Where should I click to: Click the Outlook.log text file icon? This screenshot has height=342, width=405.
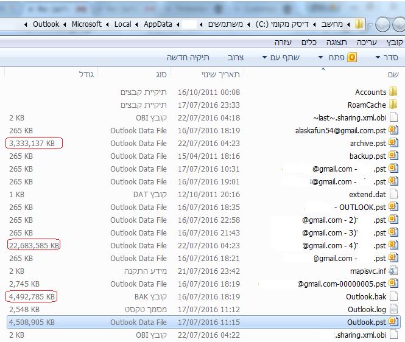click(x=393, y=309)
